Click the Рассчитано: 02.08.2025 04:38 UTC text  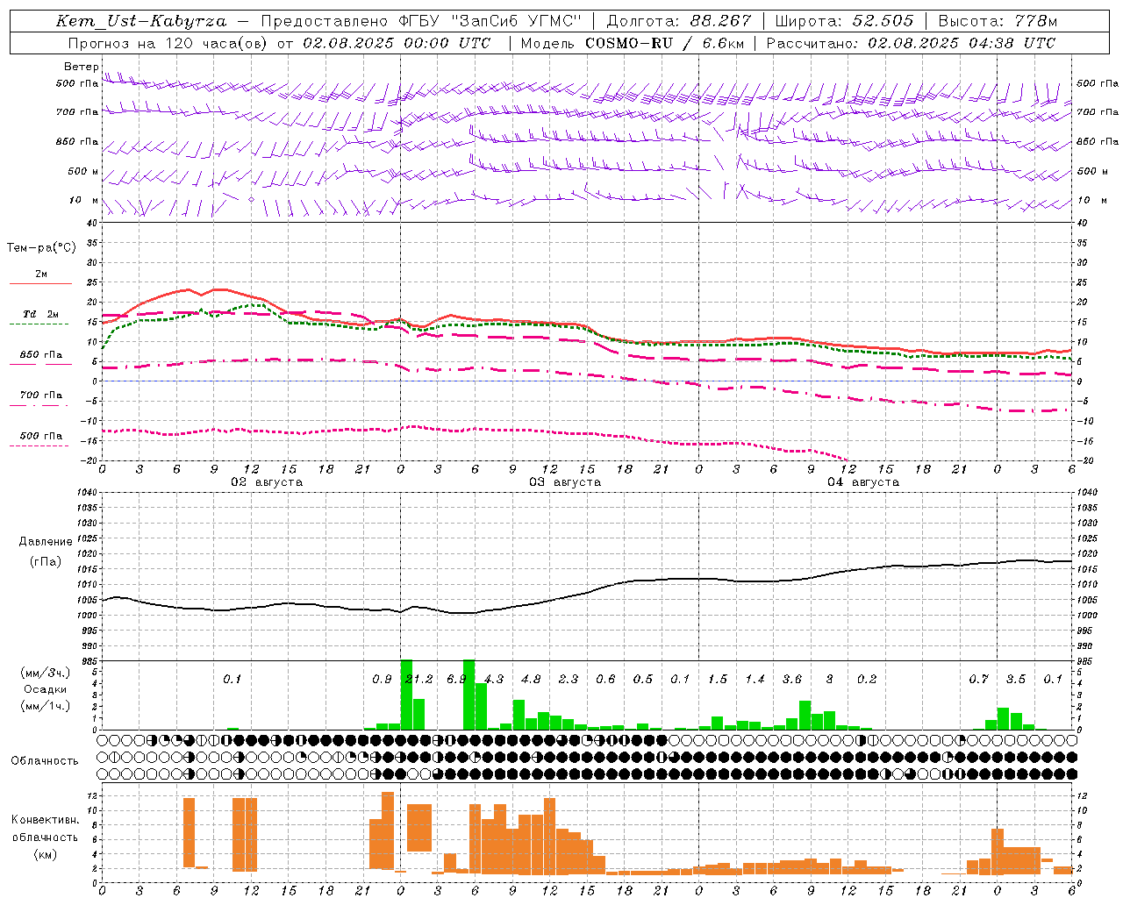pos(911,43)
